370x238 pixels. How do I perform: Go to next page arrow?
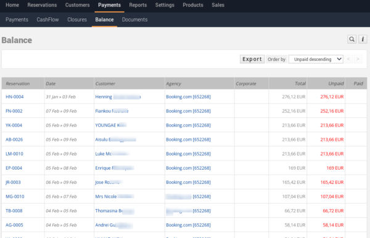tap(358, 59)
